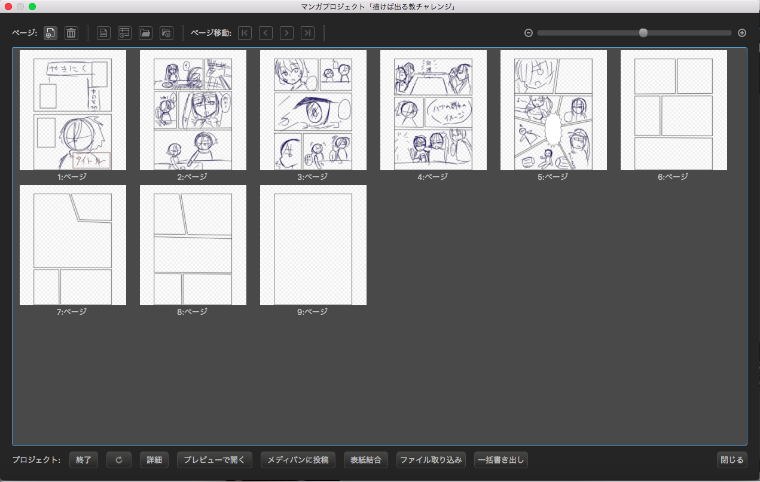Click the zoom out minus icon
This screenshot has height=482, width=760.
[x=529, y=33]
